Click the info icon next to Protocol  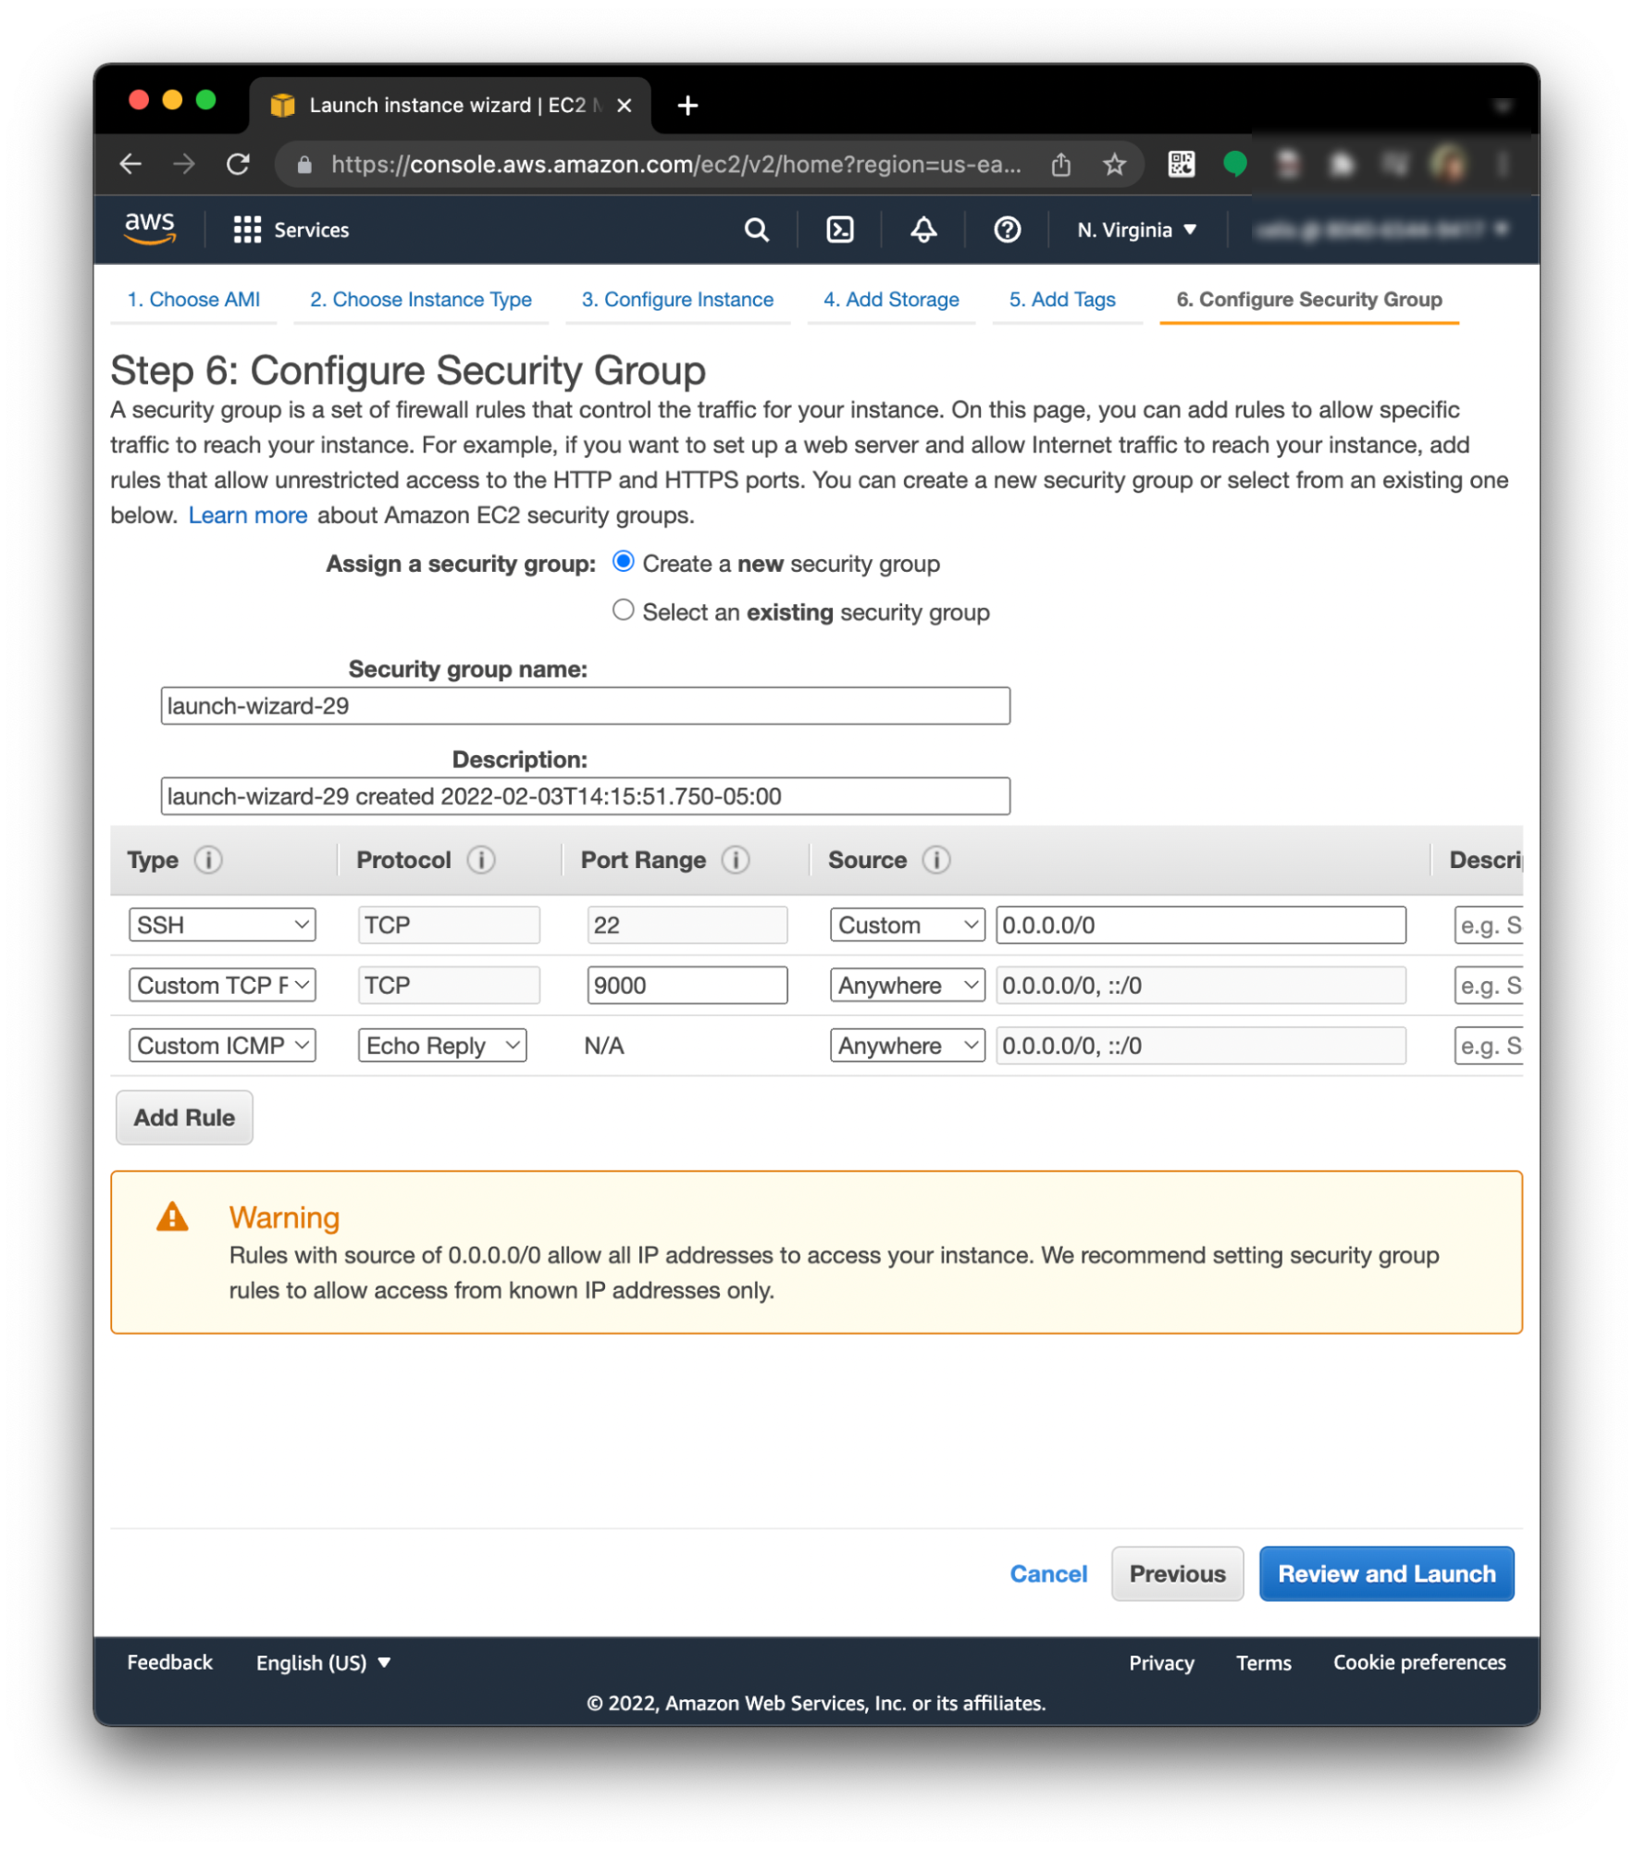click(x=480, y=860)
